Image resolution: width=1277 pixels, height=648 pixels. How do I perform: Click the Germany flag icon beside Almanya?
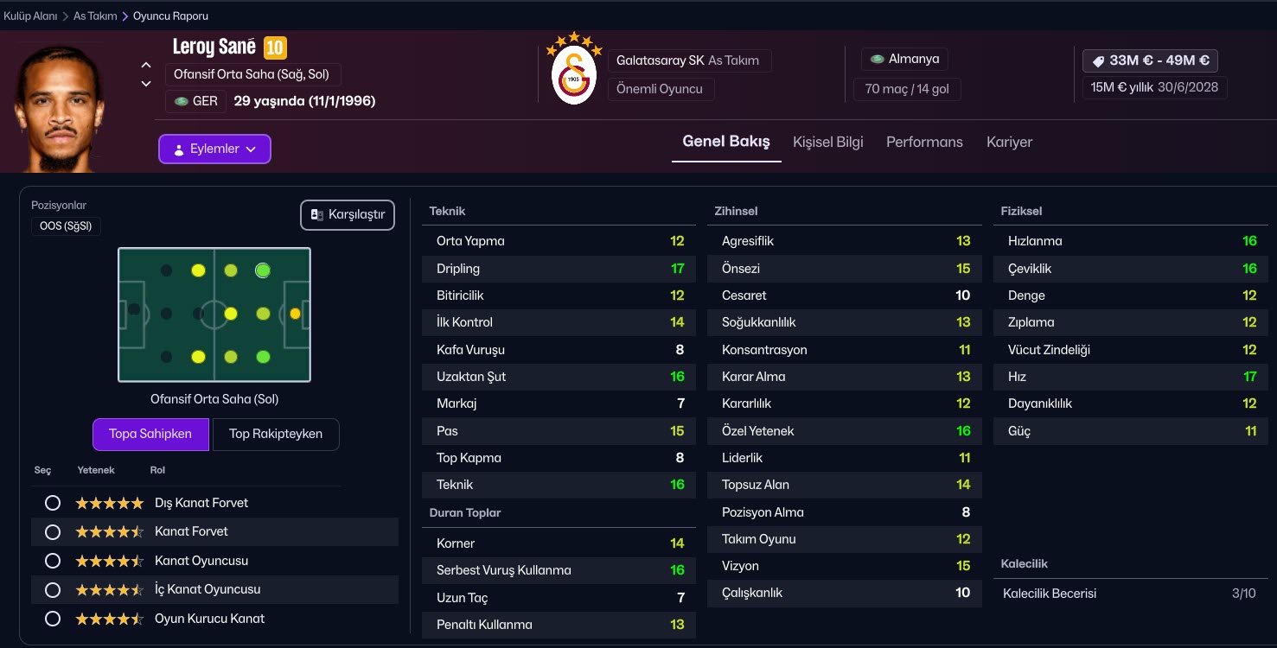coord(877,60)
